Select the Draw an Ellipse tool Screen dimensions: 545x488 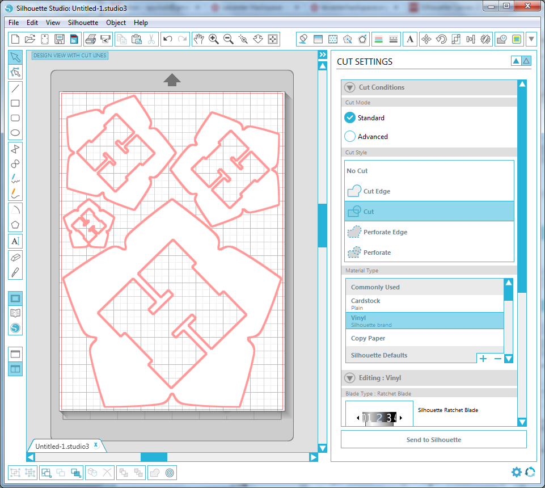pos(15,133)
